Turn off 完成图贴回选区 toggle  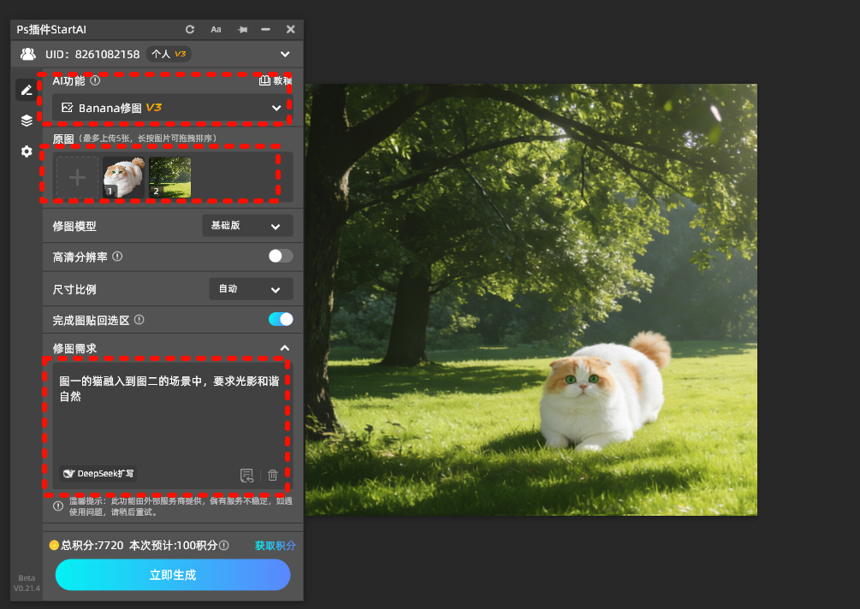280,319
